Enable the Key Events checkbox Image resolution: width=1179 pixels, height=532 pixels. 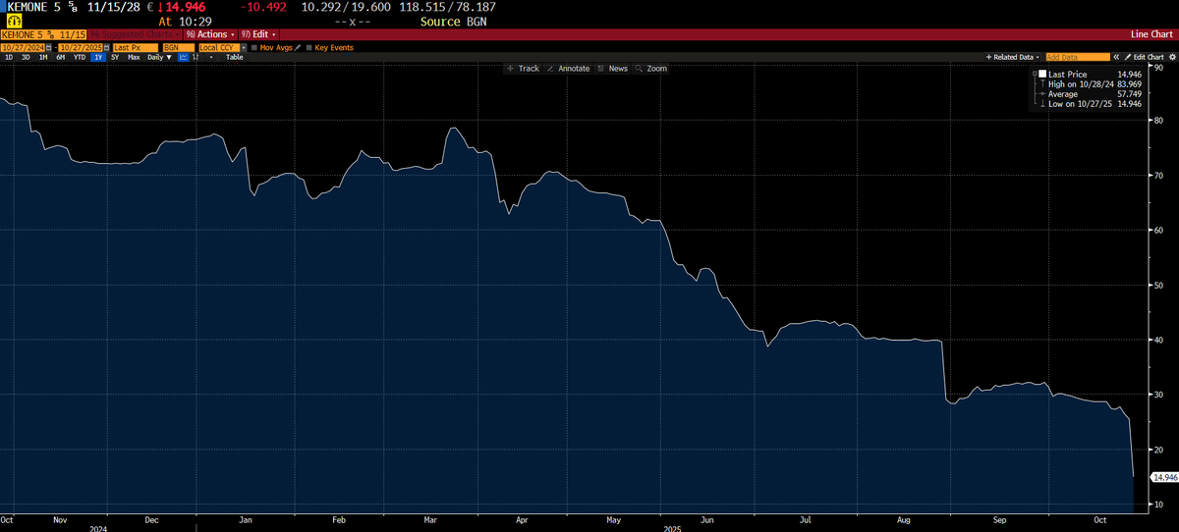click(x=309, y=47)
